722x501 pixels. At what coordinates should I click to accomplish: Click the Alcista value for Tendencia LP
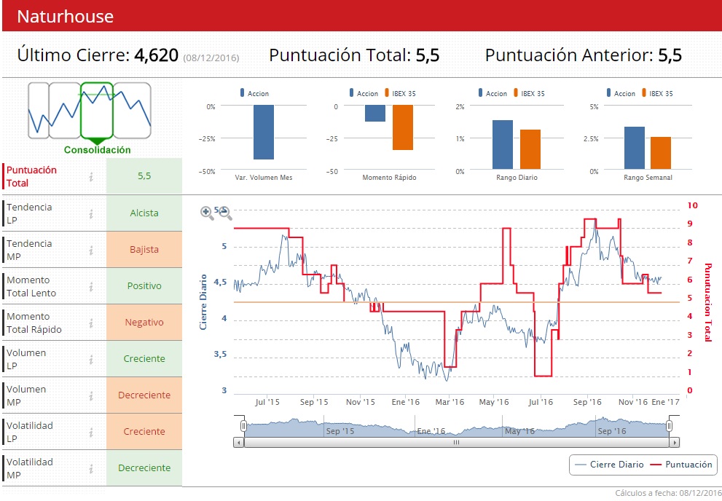144,213
